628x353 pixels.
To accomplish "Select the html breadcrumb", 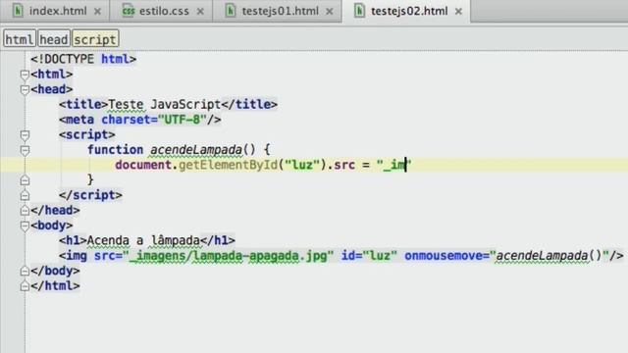I will 20,39.
